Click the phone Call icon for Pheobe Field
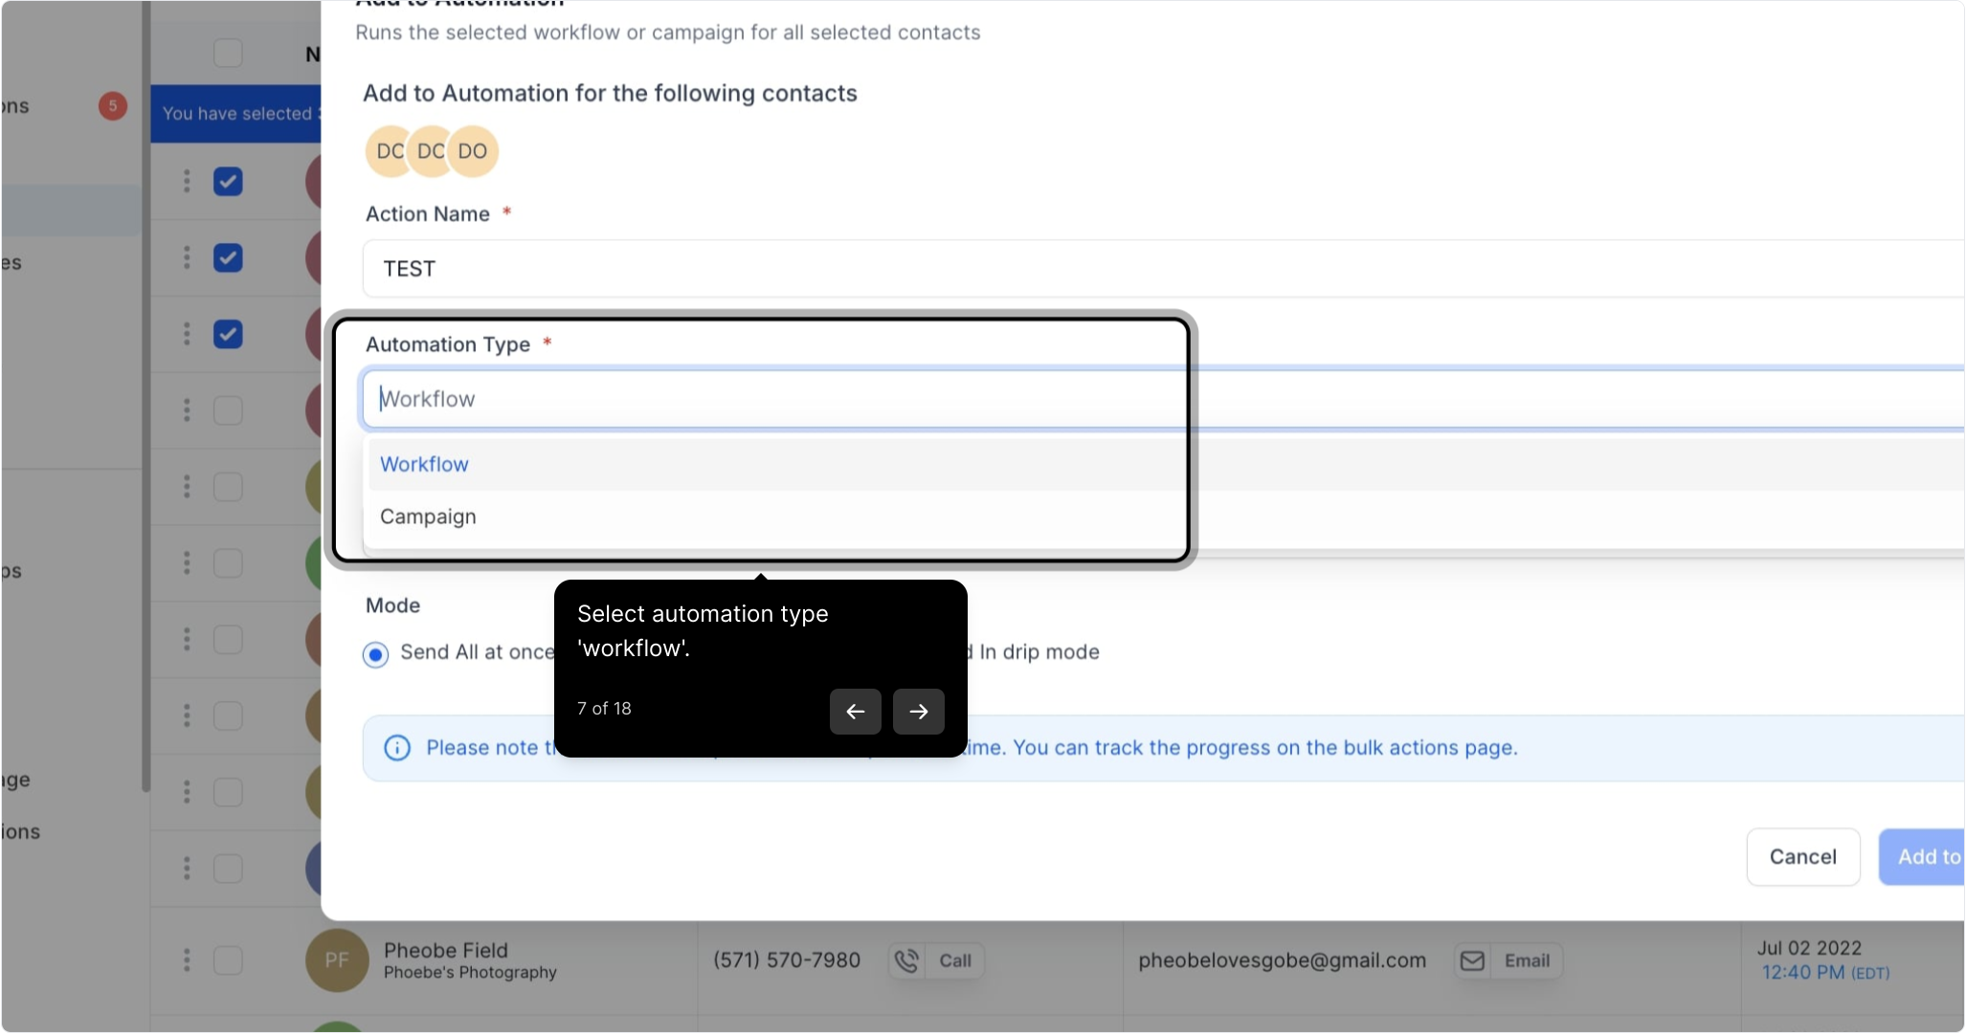Viewport: 1966px width, 1033px height. [x=906, y=960]
